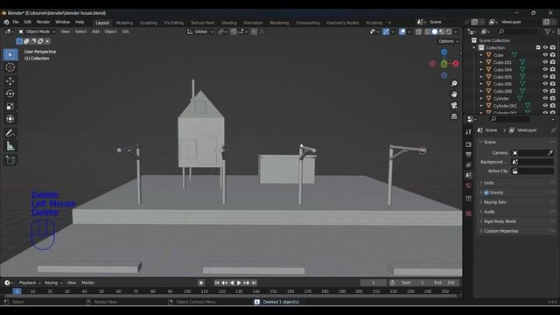Select the Select Box tool
560x315 pixels.
coord(10,54)
